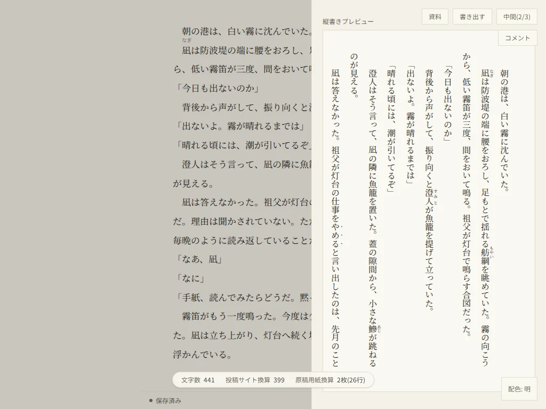The image size is (546, 409).
Task: Click editor line starting 霧笛がもう一度鳴った
Action: point(246,316)
